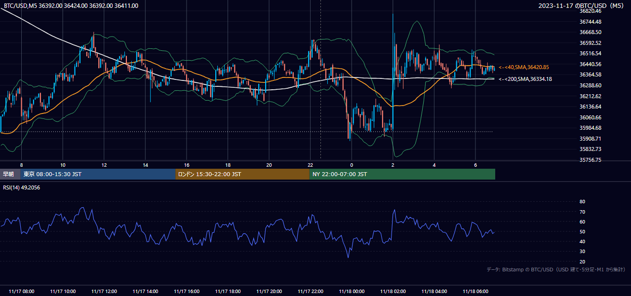Click price axis value 36668.50
631x296 pixels.
(591, 32)
